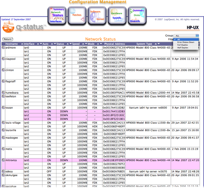The image size is (204, 188).
Task: Open the Disks Diskinfo module button
Action: 137,15
